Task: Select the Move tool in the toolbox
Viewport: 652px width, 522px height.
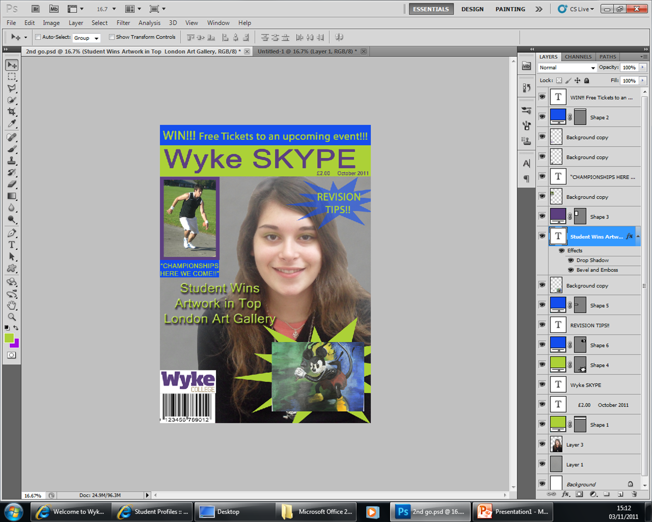Action: [x=12, y=65]
